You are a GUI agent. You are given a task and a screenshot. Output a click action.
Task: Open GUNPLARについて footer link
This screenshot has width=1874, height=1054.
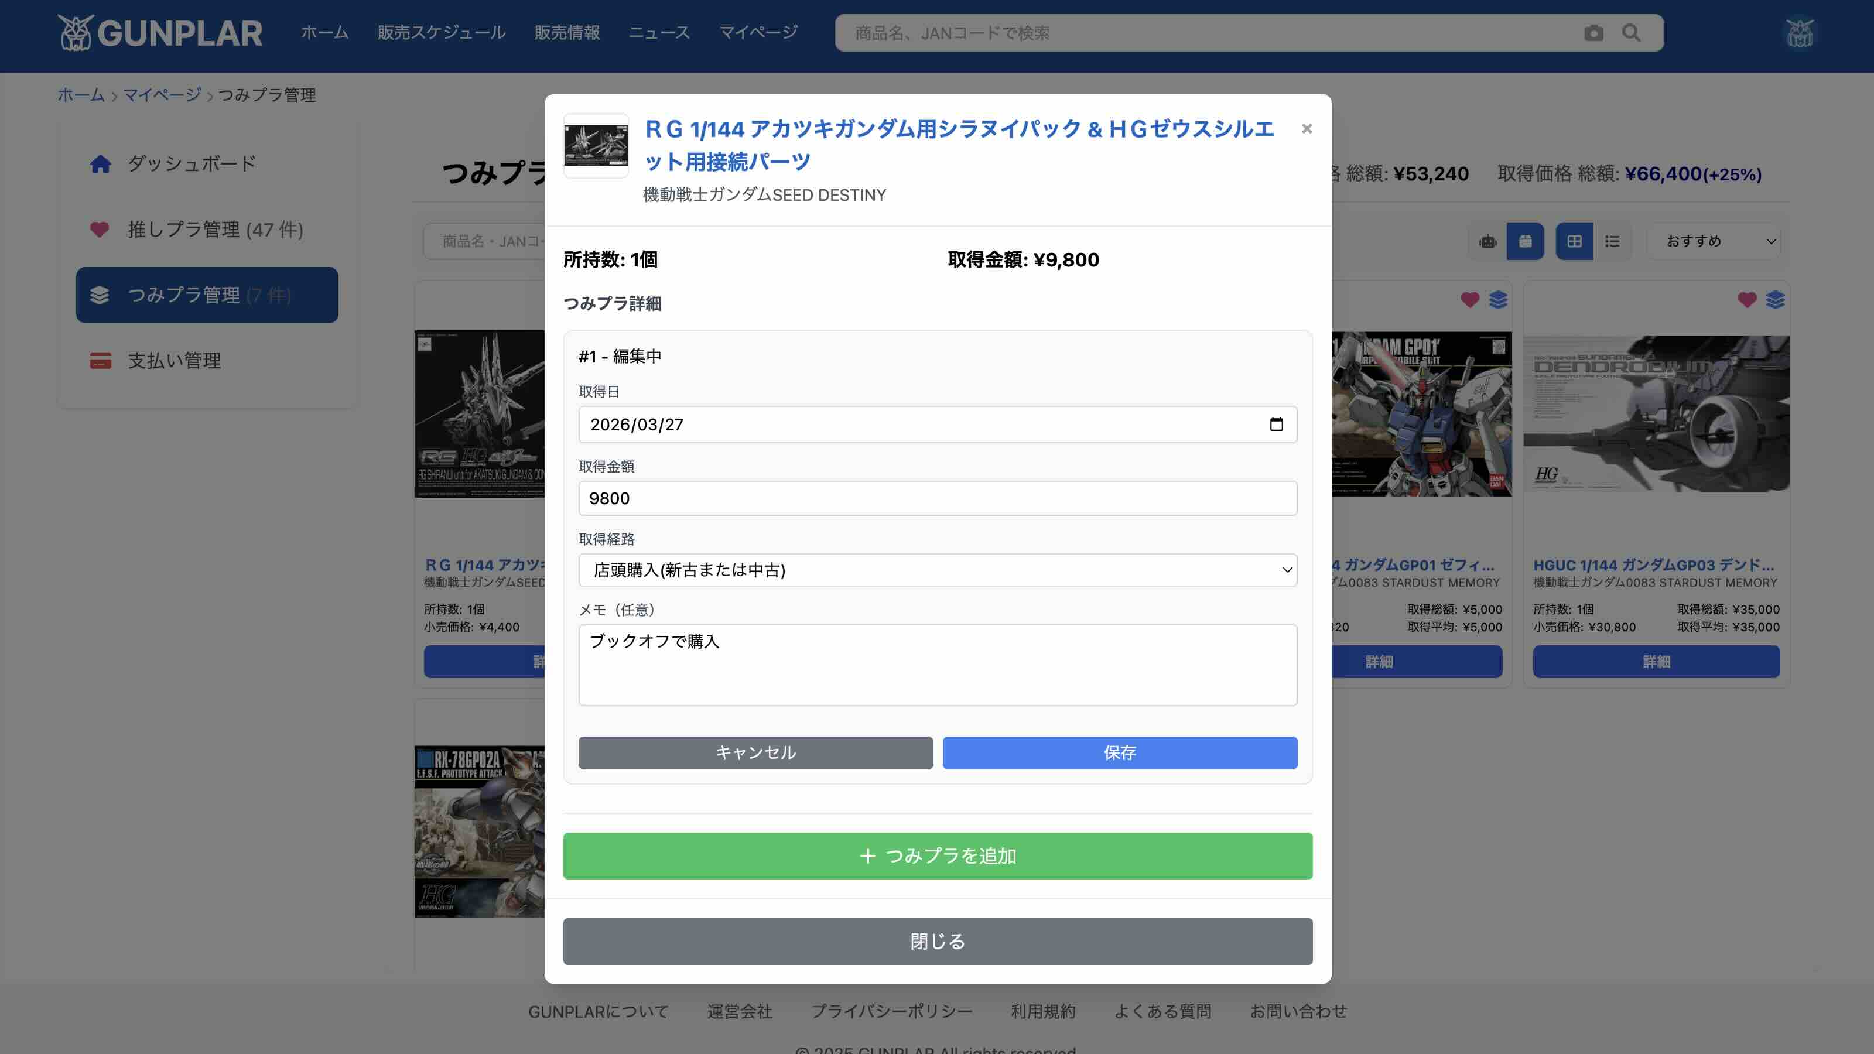pos(599,1012)
